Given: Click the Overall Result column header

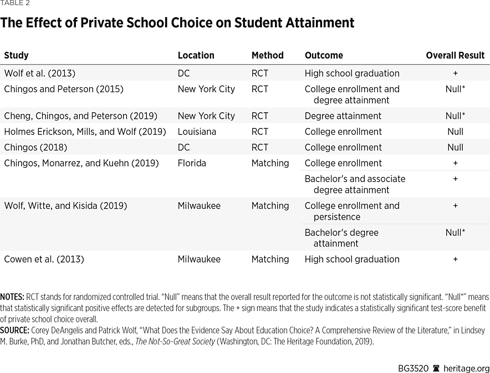Looking at the screenshot, I should point(455,56).
